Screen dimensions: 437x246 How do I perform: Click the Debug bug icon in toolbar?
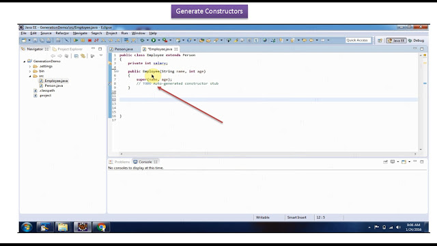click(x=143, y=40)
